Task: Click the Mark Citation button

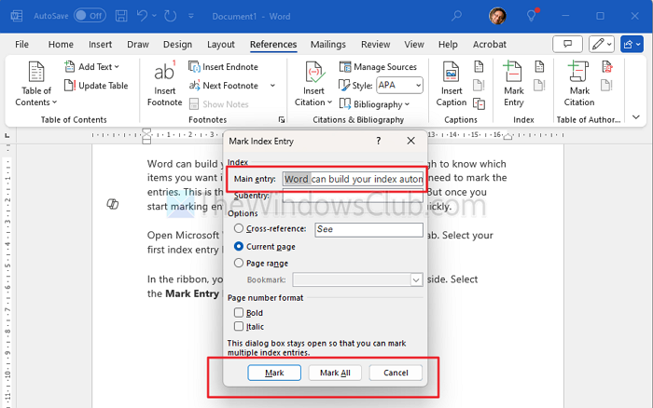Action: click(579, 84)
